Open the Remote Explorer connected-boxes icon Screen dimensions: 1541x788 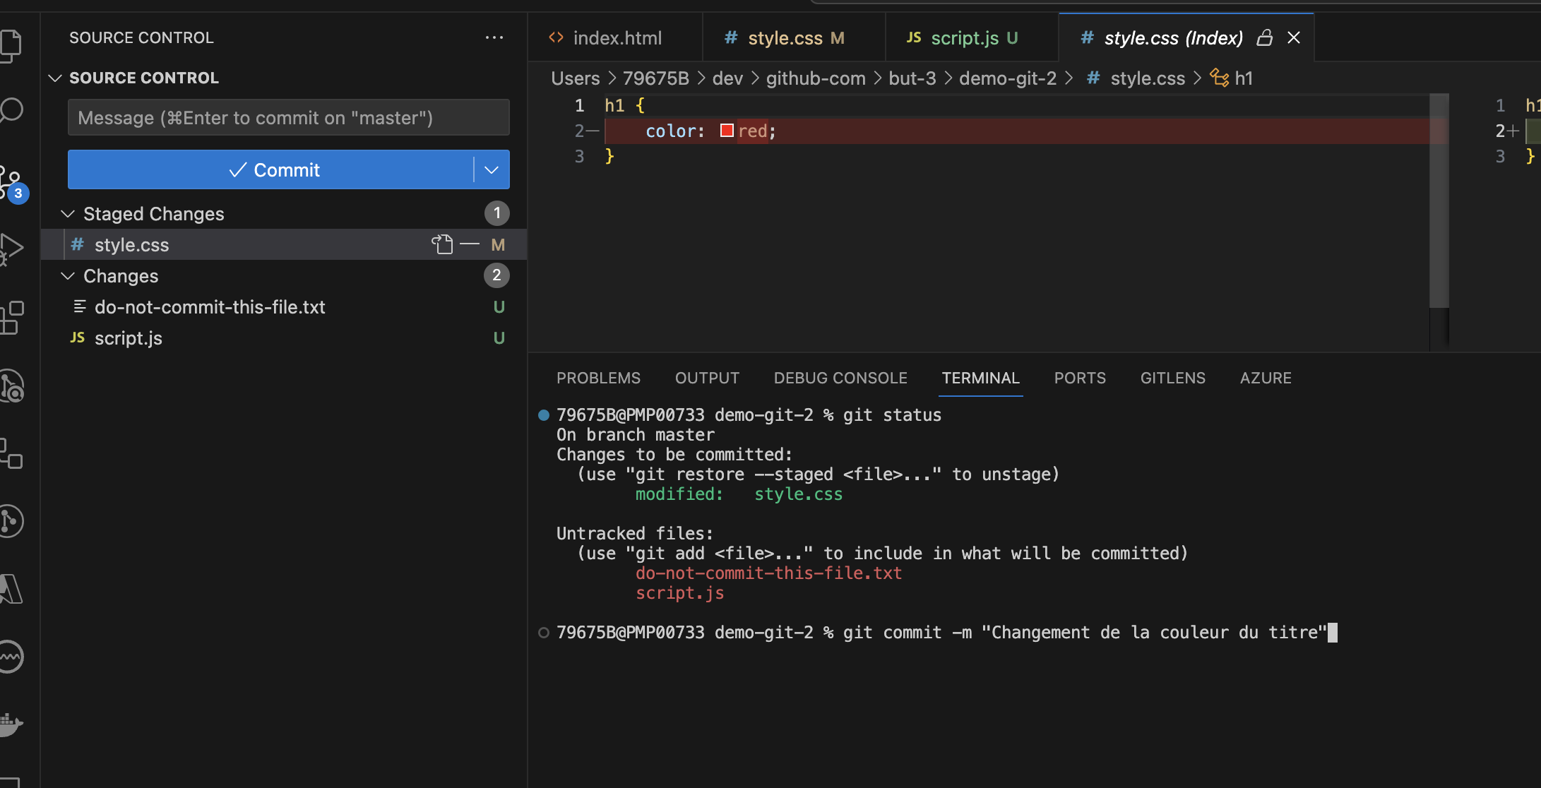point(10,453)
